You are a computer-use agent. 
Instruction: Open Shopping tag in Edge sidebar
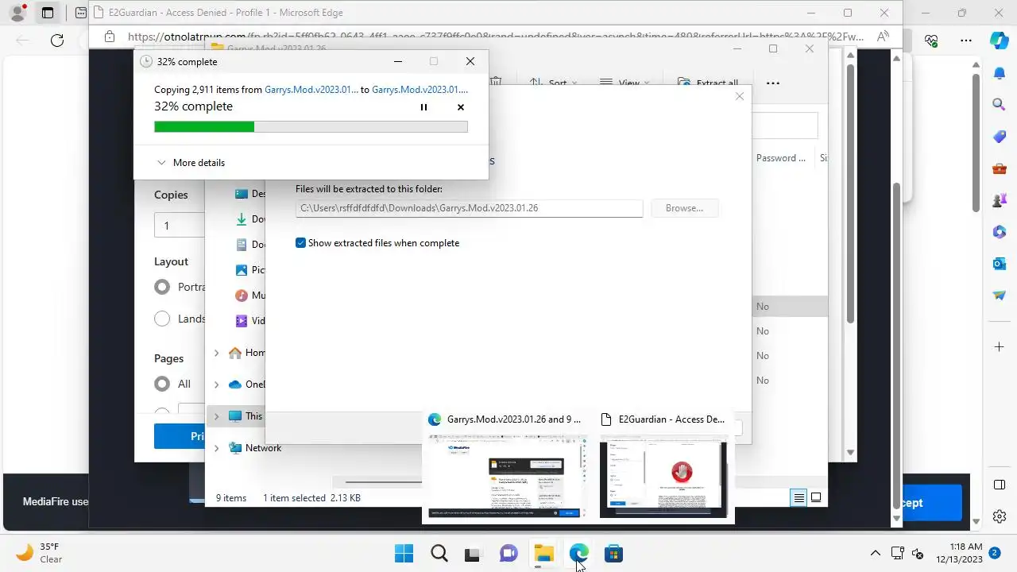(x=1000, y=137)
